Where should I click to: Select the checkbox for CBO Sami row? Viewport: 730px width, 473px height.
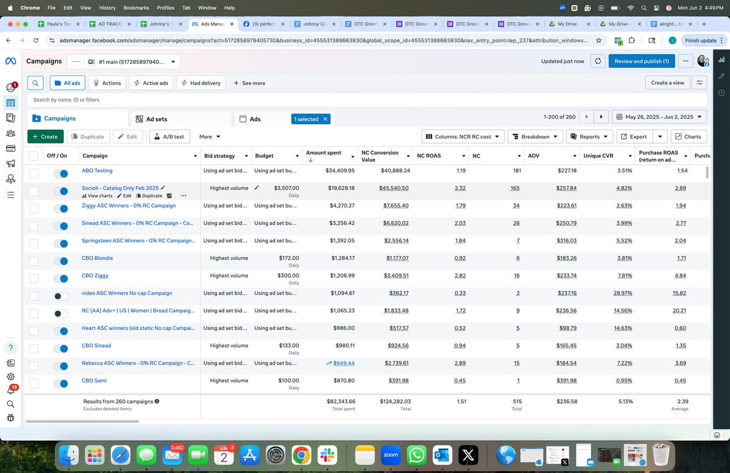[33, 384]
